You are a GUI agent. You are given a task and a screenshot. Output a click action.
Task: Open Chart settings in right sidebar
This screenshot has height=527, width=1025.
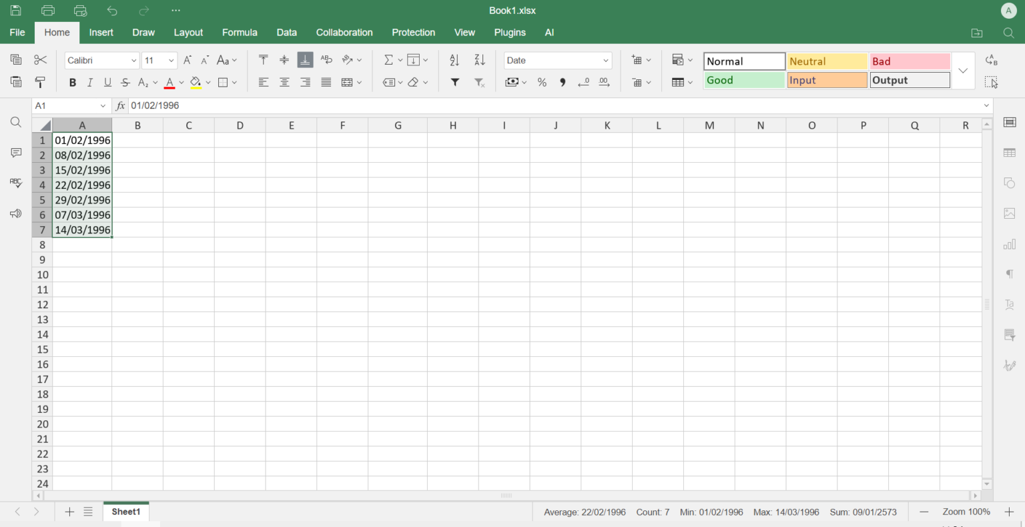pos(1009,244)
